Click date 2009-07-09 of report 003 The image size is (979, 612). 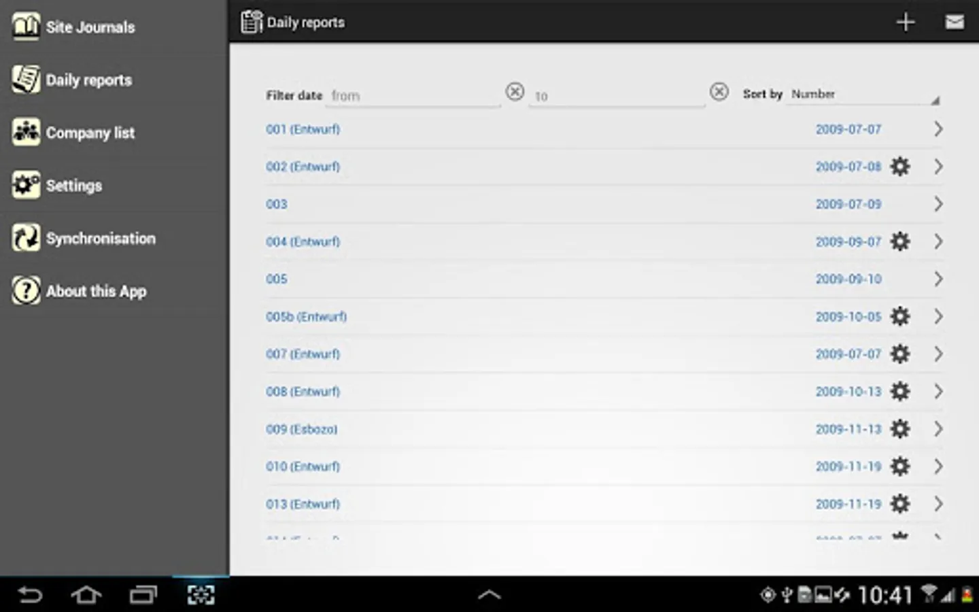848,204
